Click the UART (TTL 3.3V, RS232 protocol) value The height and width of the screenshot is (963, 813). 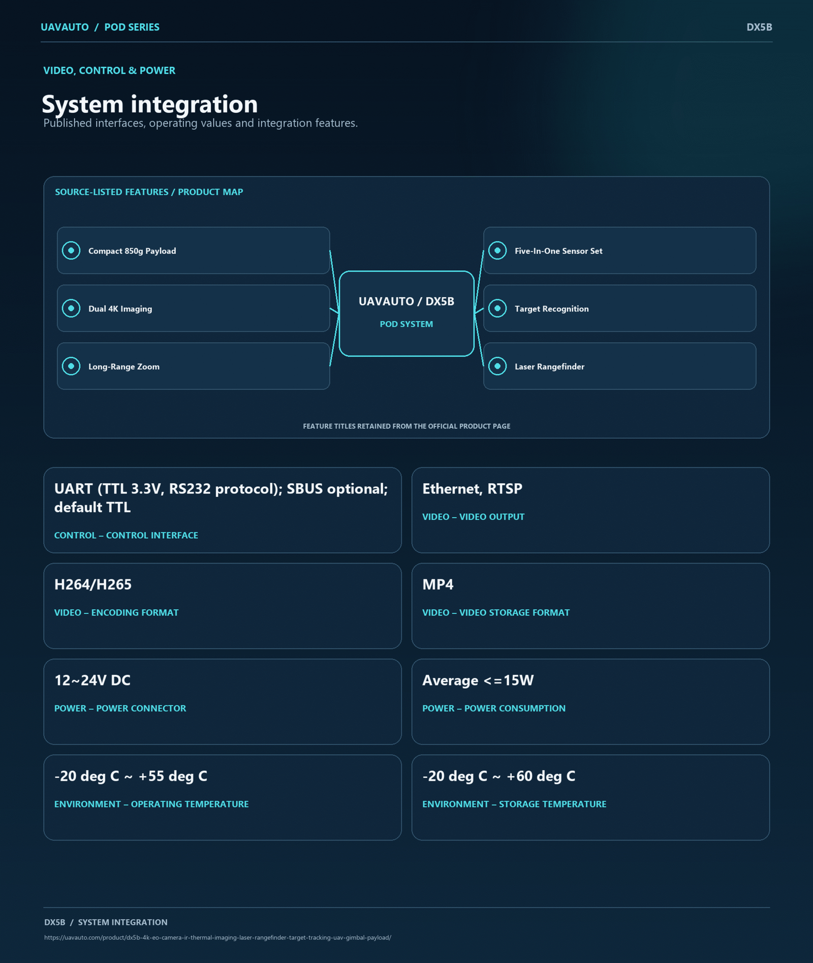[221, 498]
